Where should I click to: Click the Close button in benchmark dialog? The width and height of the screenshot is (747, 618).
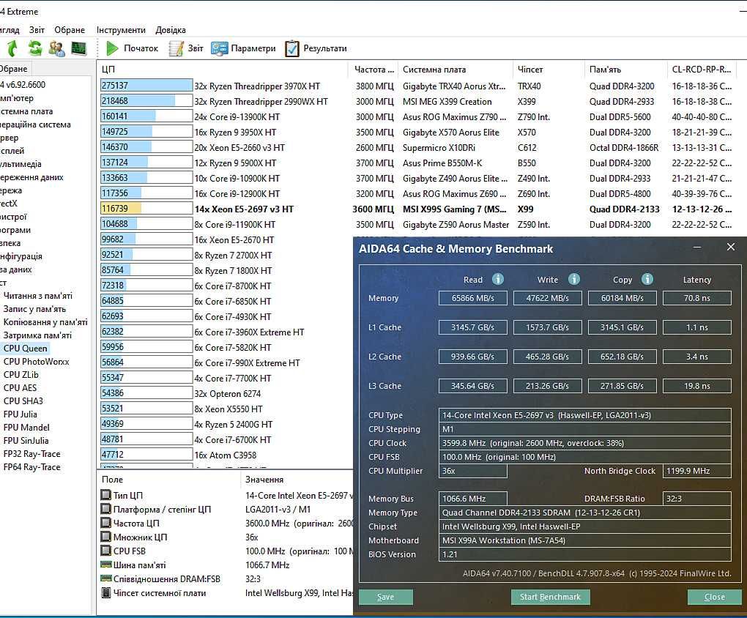coord(714,597)
